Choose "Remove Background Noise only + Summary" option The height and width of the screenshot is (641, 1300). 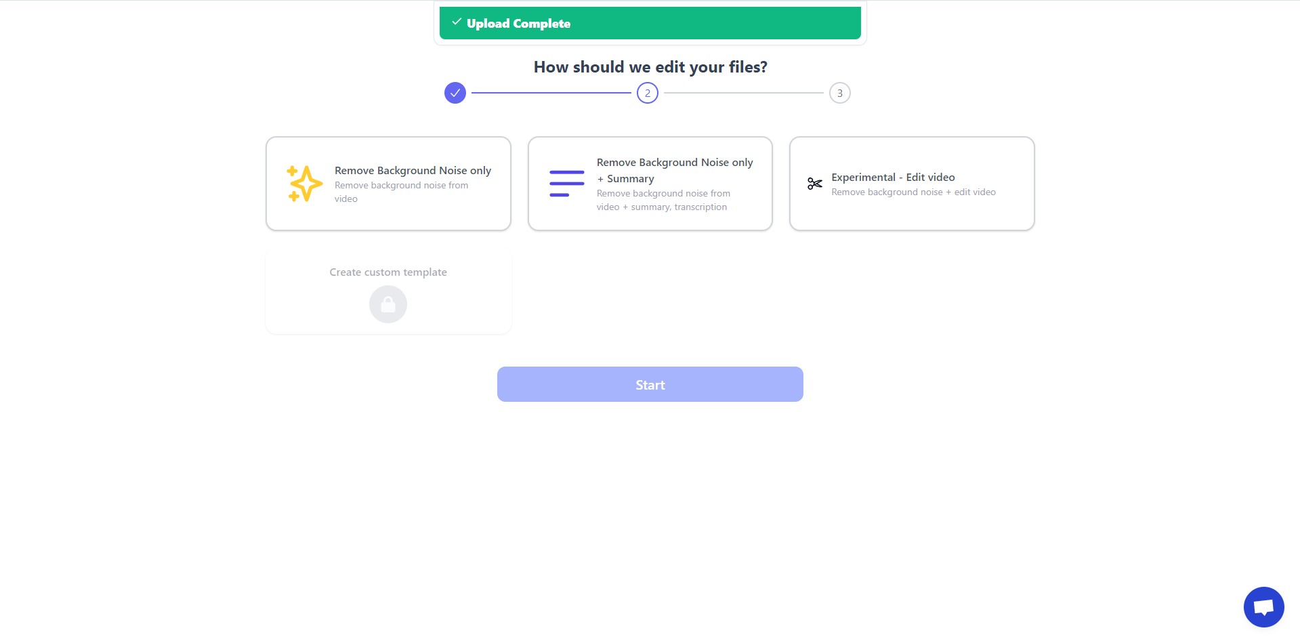650,184
